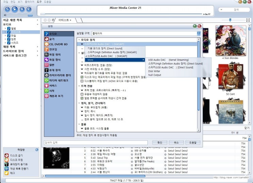
Task: Open the More submenu entry
Action: coord(115,60)
